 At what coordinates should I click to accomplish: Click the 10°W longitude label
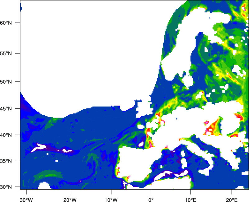click(111, 200)
